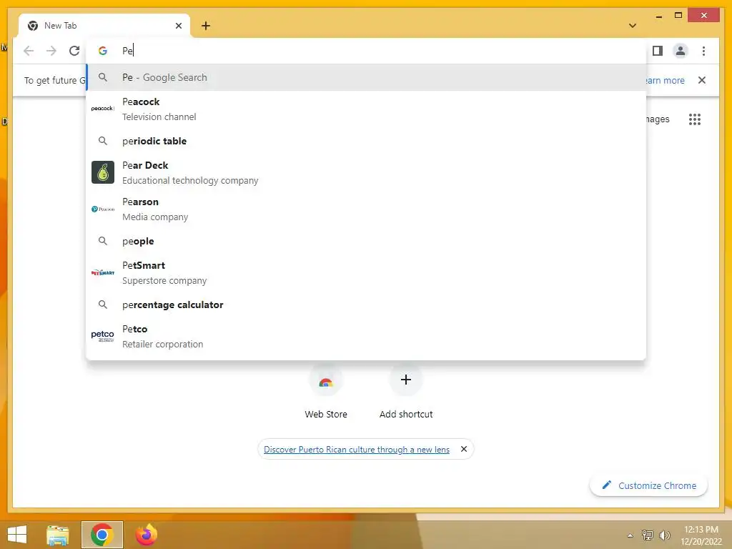Click the Pear Deck pear icon
Viewport: 732px width, 549px height.
(x=103, y=172)
